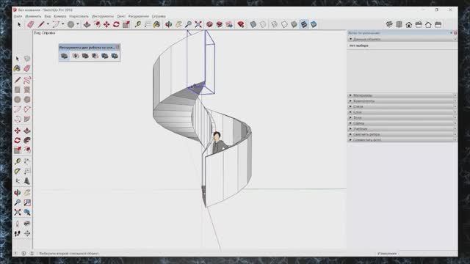Open the Файл menu

pyautogui.click(x=18, y=16)
